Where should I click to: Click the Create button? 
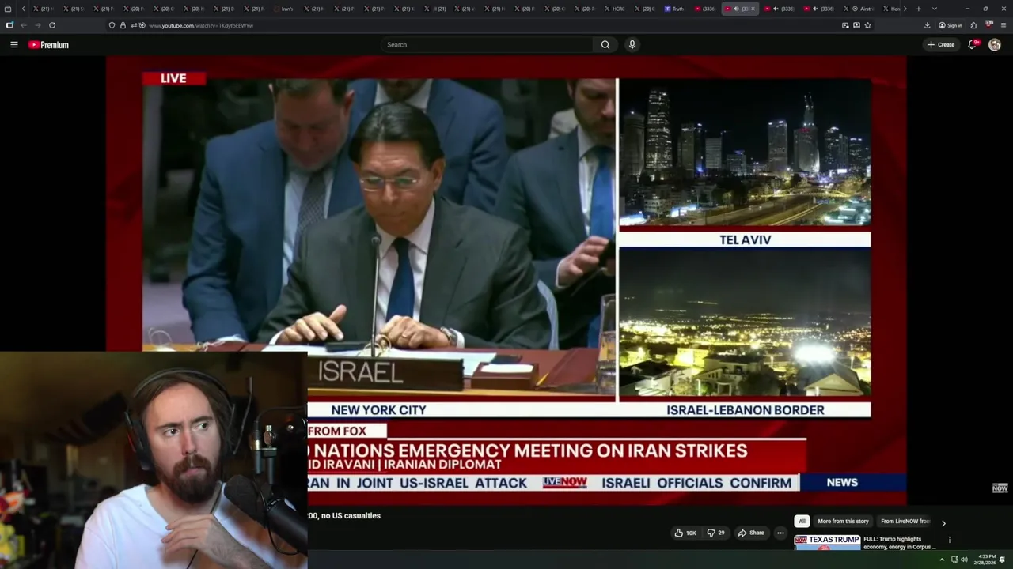pyautogui.click(x=941, y=45)
